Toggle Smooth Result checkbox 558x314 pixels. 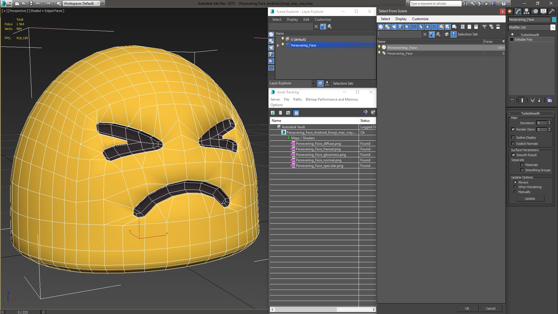(513, 155)
